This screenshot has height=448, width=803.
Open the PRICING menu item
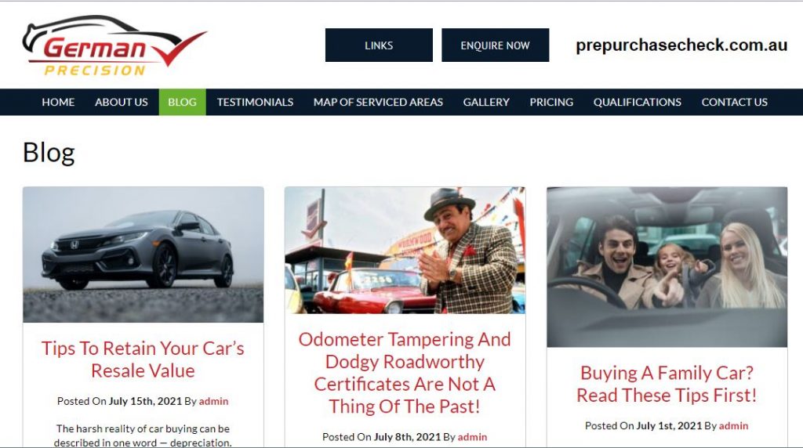(551, 102)
